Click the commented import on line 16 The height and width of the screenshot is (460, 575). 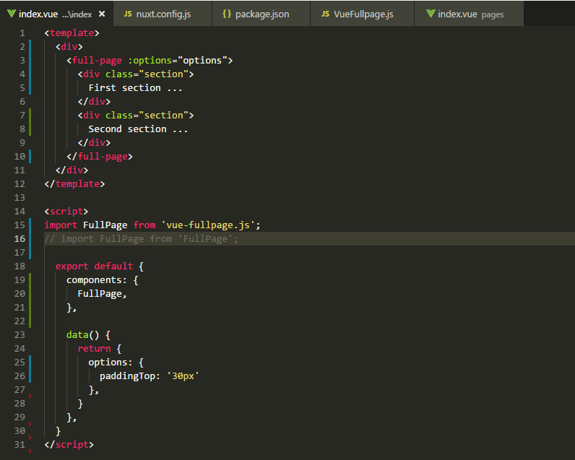[x=141, y=239]
